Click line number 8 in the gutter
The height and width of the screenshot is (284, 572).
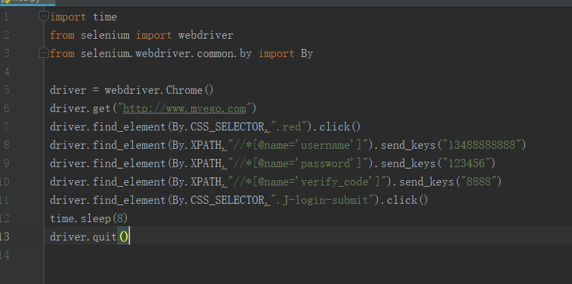6,145
